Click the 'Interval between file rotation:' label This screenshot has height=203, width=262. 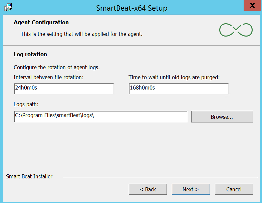point(48,77)
